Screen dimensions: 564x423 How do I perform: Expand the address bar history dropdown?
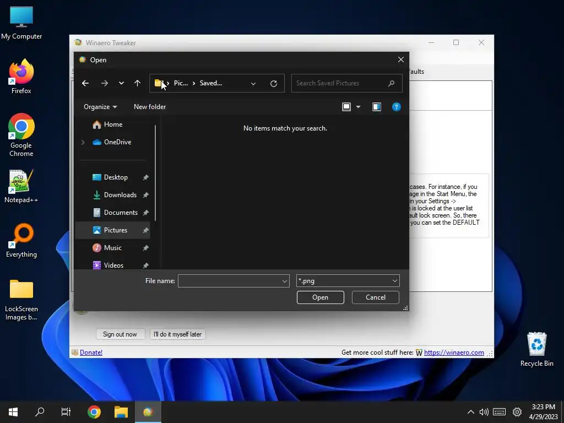[x=253, y=84]
